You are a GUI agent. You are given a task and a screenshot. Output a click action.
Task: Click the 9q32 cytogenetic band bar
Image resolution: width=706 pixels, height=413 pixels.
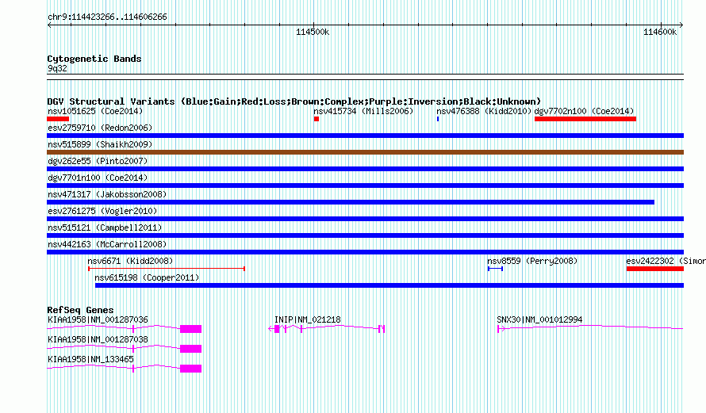pyautogui.click(x=365, y=77)
